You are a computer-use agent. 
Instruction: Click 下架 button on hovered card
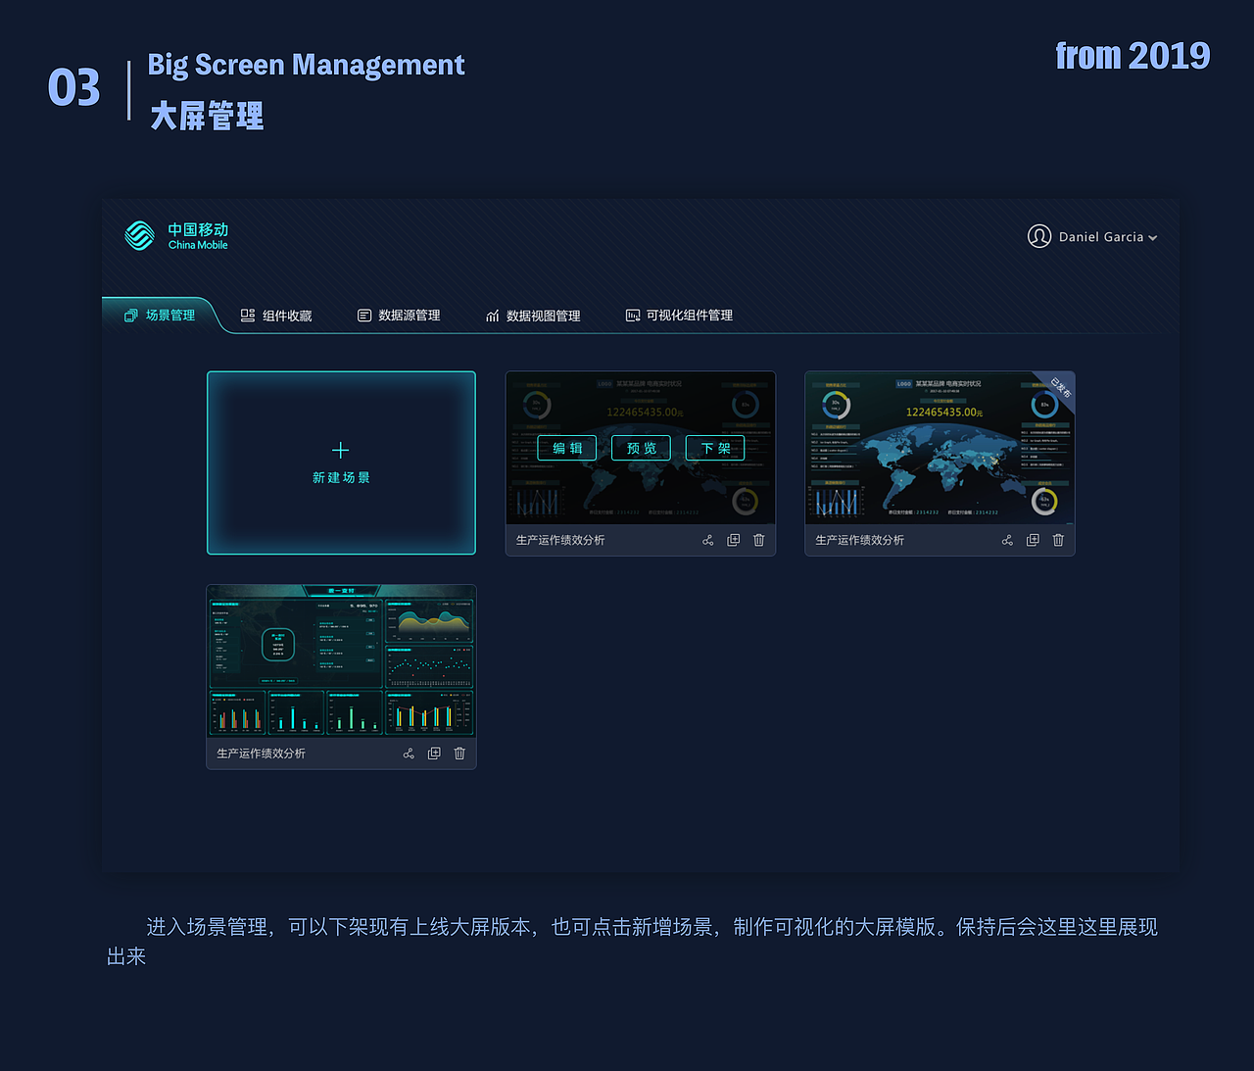715,448
